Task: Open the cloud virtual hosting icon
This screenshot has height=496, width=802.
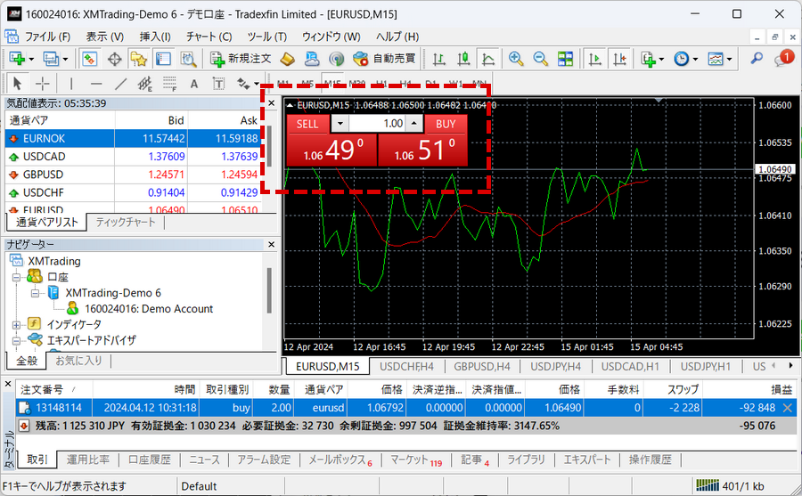Action: (312, 59)
